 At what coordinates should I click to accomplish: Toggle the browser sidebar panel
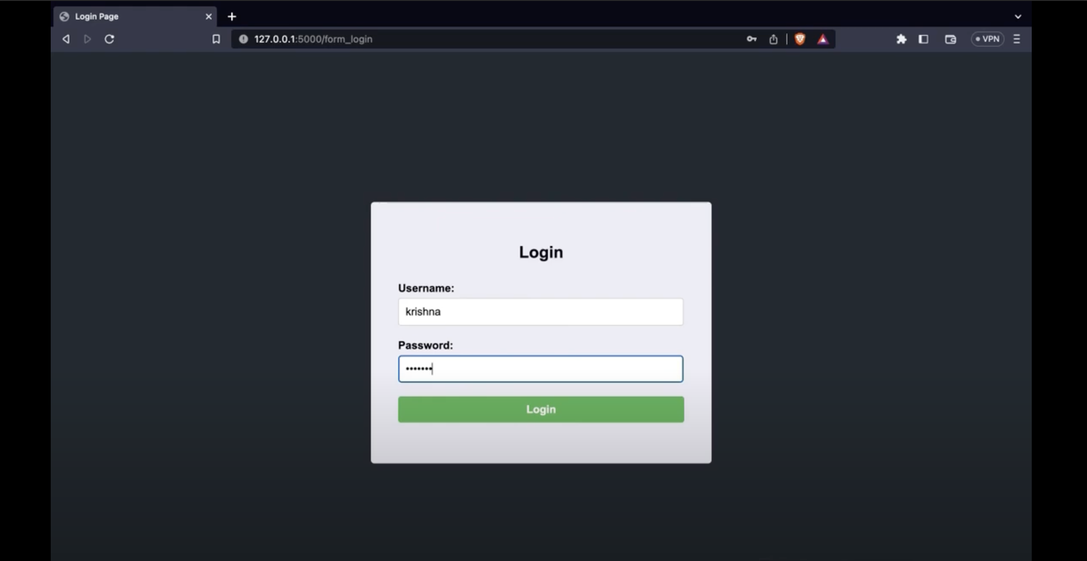[x=923, y=39]
